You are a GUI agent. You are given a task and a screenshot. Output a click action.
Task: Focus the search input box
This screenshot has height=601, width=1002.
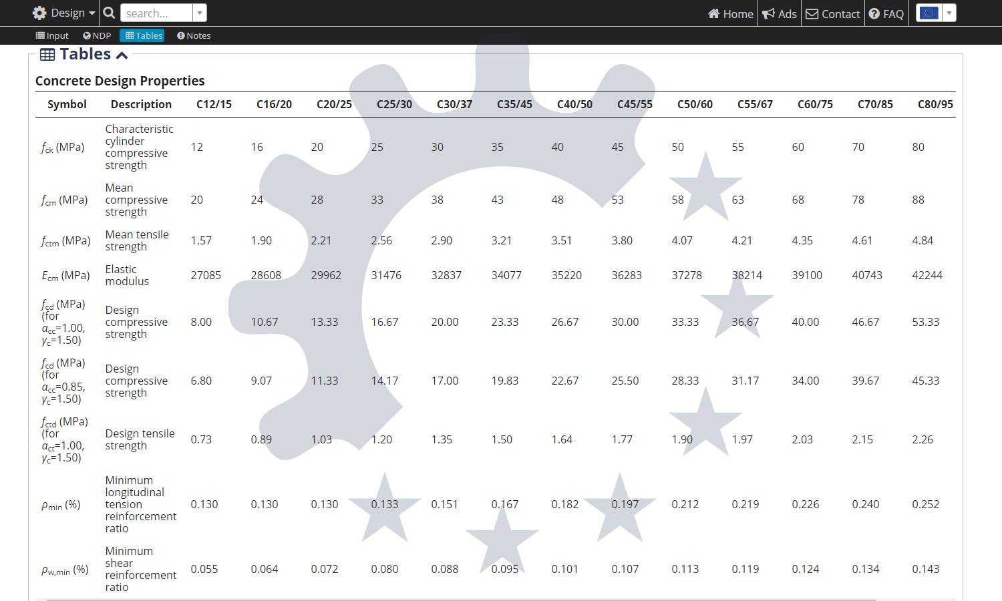pyautogui.click(x=156, y=13)
